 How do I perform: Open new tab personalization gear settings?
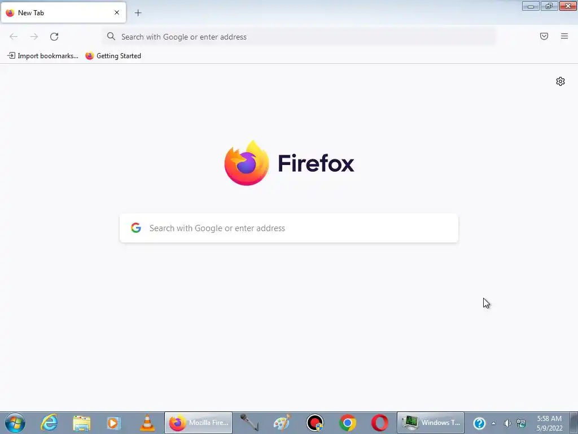click(x=561, y=81)
